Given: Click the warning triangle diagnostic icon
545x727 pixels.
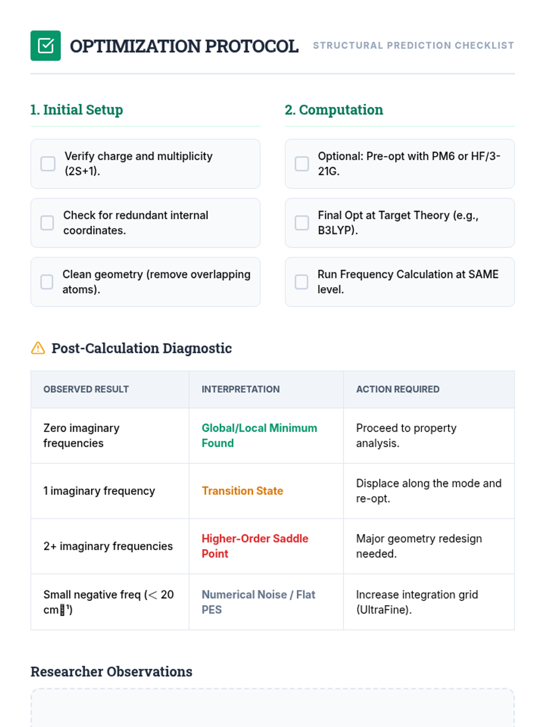Looking at the screenshot, I should pos(38,348).
